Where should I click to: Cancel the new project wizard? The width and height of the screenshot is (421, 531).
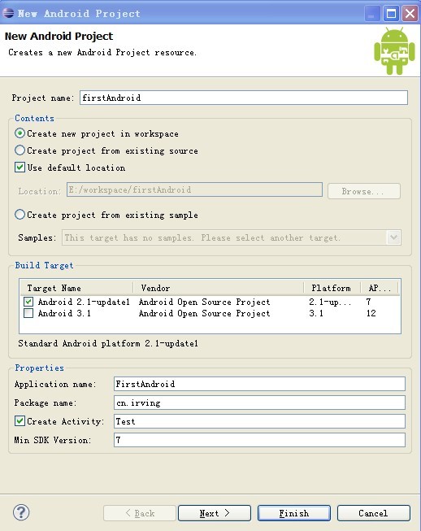coord(373,513)
